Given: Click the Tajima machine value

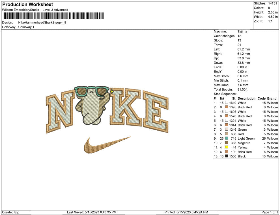Looking at the screenshot, I should click(242, 32).
